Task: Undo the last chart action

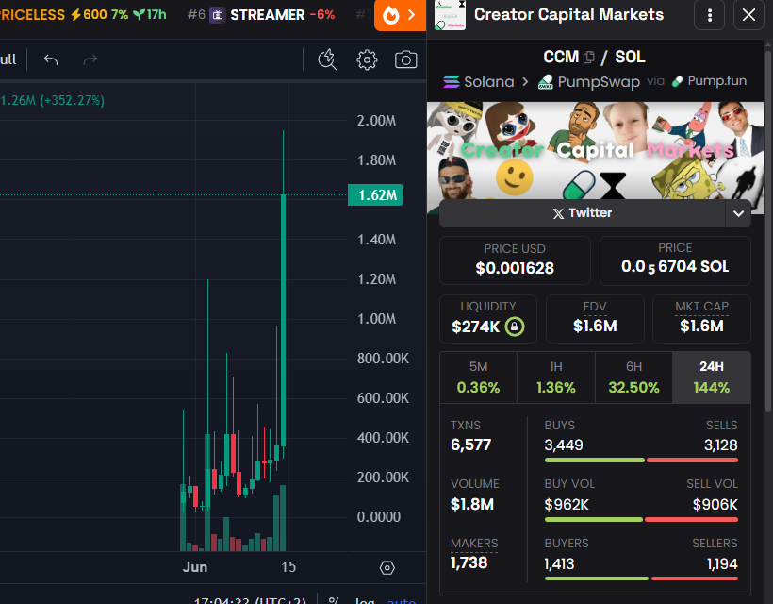Action: point(51,59)
